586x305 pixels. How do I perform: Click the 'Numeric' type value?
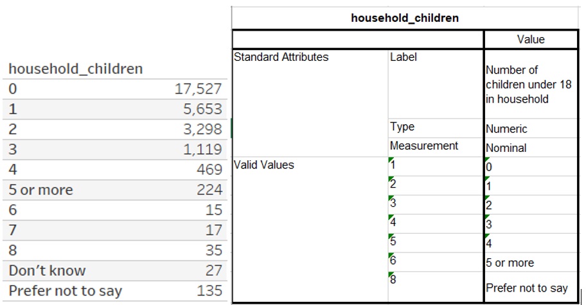click(506, 129)
